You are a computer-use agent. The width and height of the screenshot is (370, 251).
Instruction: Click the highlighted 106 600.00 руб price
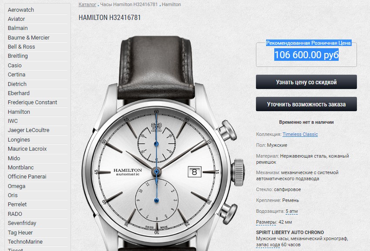click(x=306, y=55)
